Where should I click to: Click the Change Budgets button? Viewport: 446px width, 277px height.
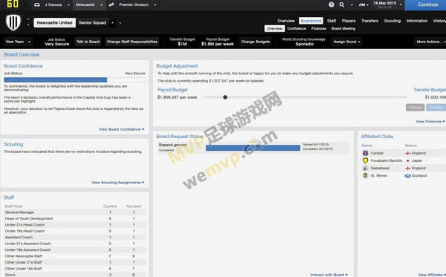(x=256, y=42)
